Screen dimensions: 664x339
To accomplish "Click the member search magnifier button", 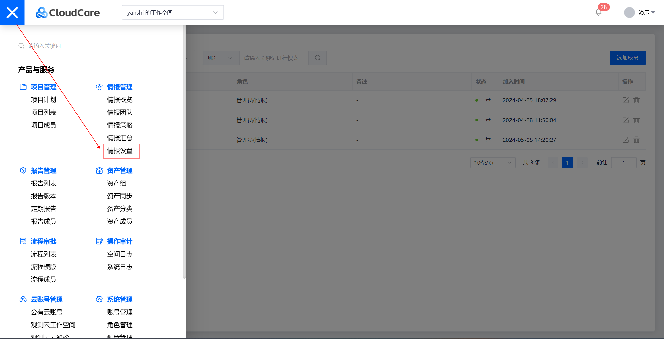I will coord(318,58).
